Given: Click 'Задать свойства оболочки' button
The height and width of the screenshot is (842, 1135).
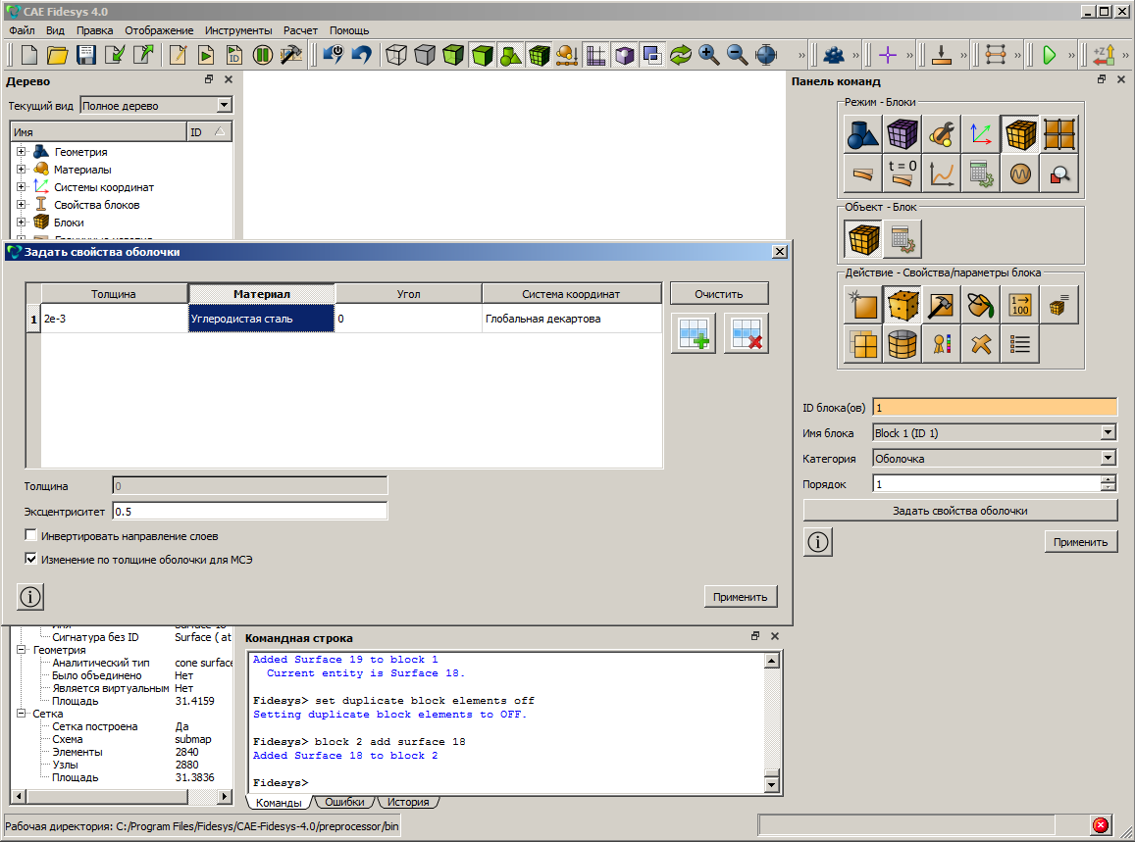Looking at the screenshot, I should coord(959,511).
